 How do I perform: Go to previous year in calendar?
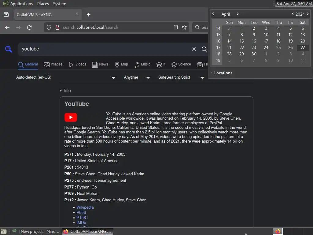tap(293, 14)
